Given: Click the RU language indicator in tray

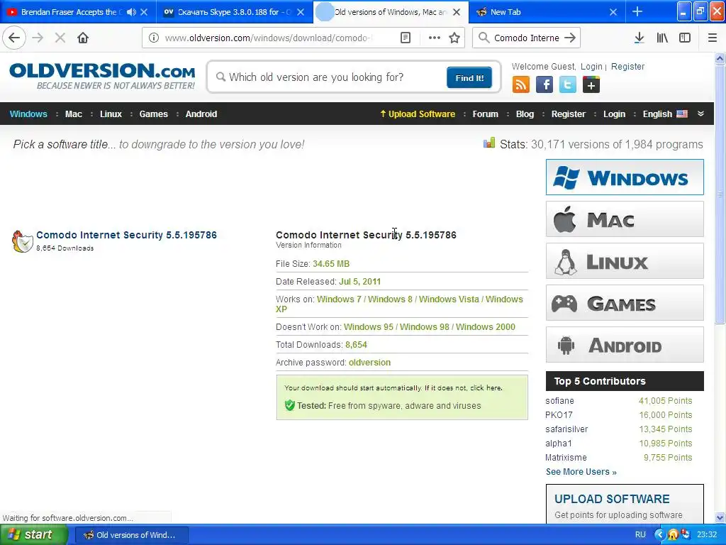Looking at the screenshot, I should coord(640,534).
